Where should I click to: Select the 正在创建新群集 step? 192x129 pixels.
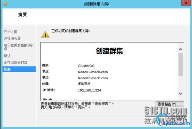[x=16, y=62]
